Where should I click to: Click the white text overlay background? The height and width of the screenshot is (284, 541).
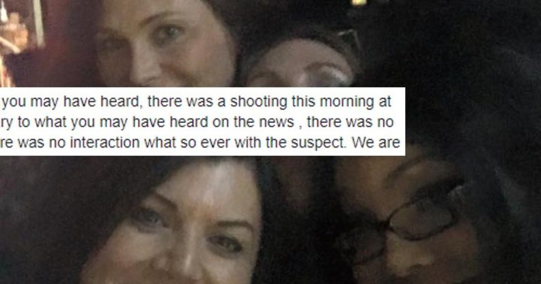(202, 122)
